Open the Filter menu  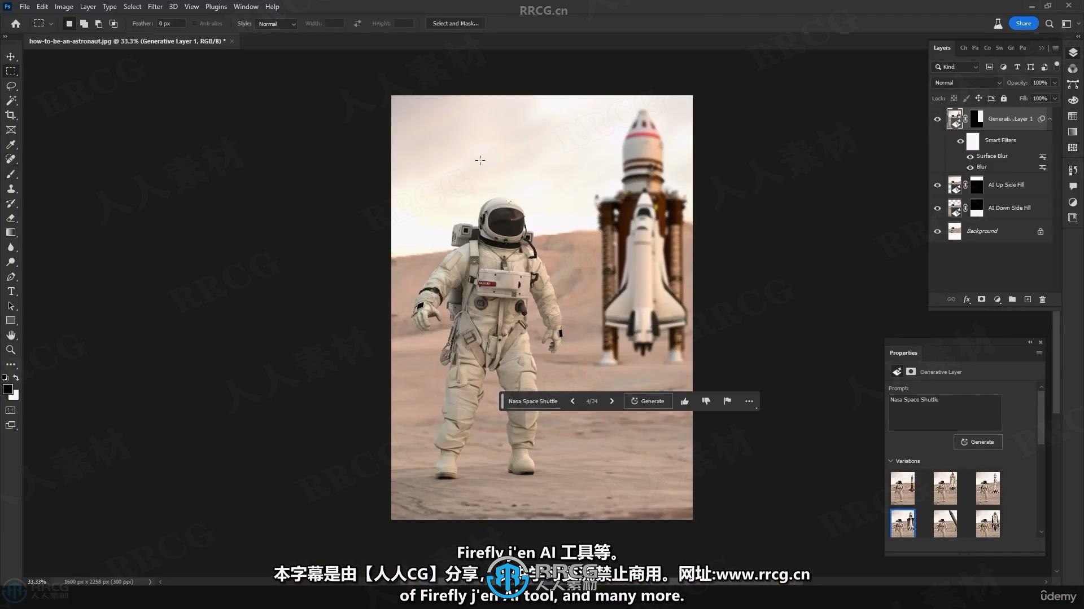coord(155,7)
